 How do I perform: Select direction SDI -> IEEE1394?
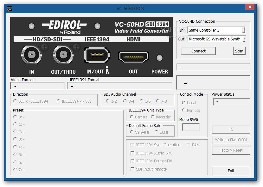point(31,101)
